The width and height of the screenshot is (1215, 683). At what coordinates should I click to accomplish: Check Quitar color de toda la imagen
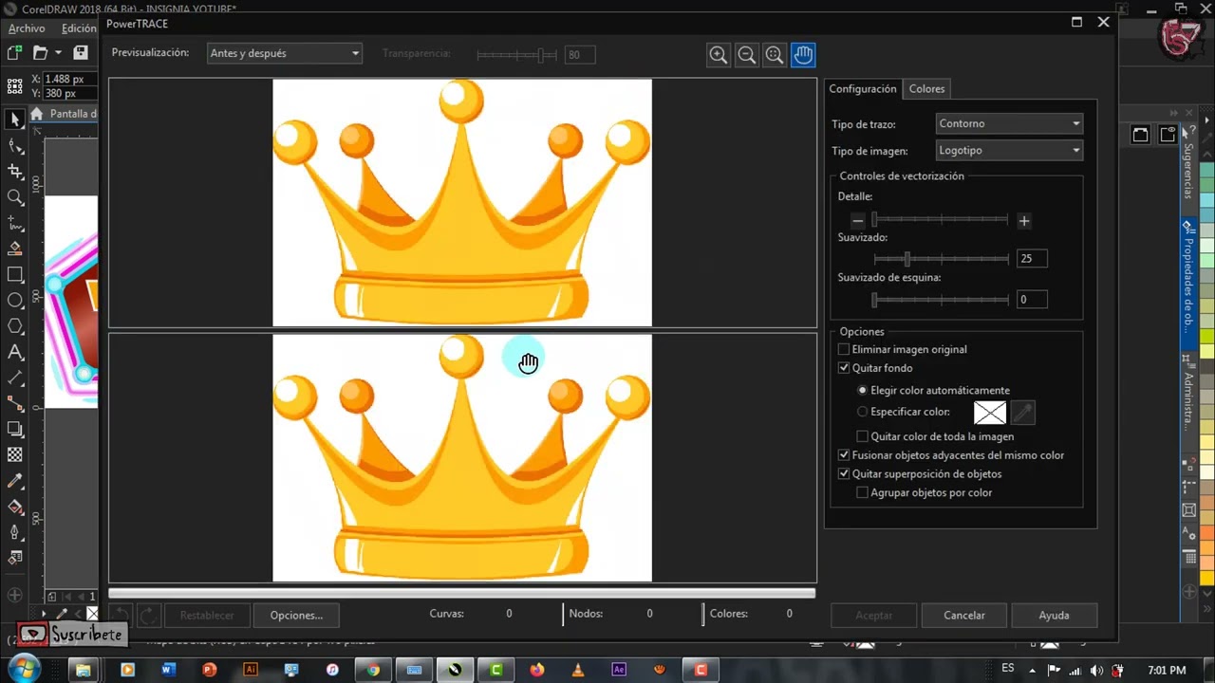tap(862, 436)
